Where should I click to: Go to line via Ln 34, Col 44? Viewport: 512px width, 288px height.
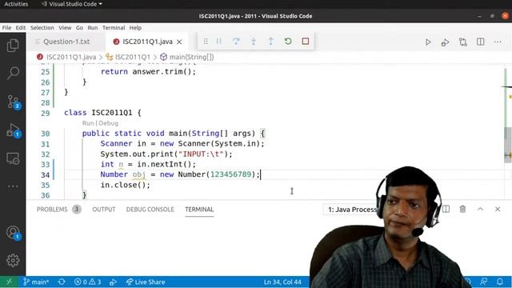[282, 282]
